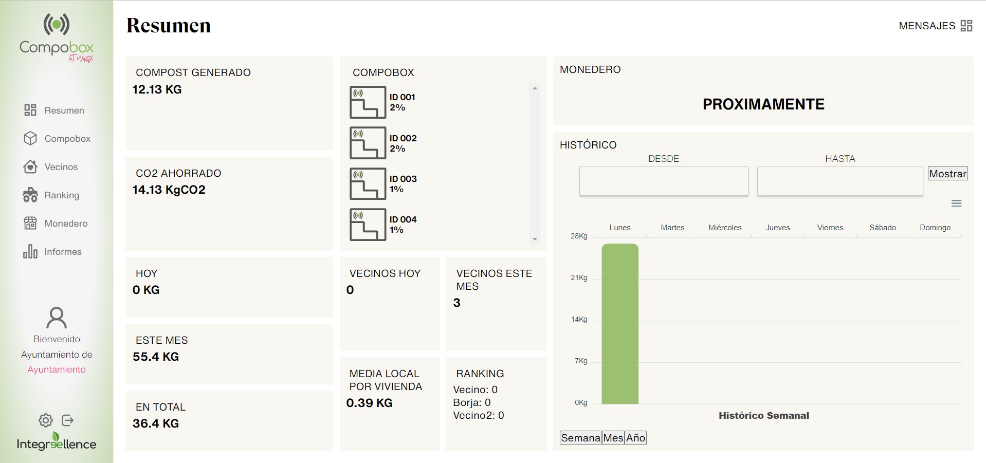Screen dimensions: 986x463
Task: Click the Lunes green bar in chart
Action: (620, 324)
